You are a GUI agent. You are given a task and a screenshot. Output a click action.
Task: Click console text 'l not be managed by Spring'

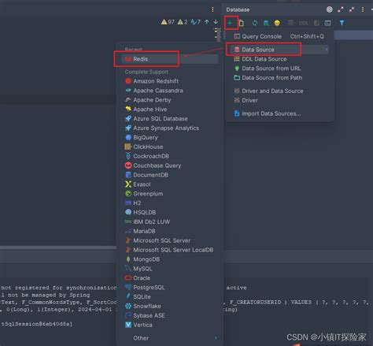coord(45,295)
